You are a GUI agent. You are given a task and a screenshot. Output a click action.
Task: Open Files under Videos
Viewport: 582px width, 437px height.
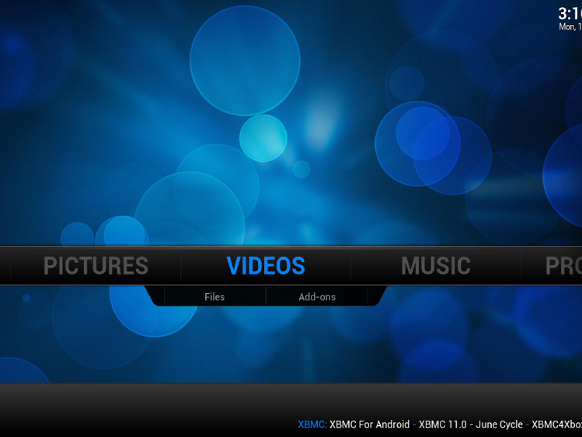coord(214,297)
